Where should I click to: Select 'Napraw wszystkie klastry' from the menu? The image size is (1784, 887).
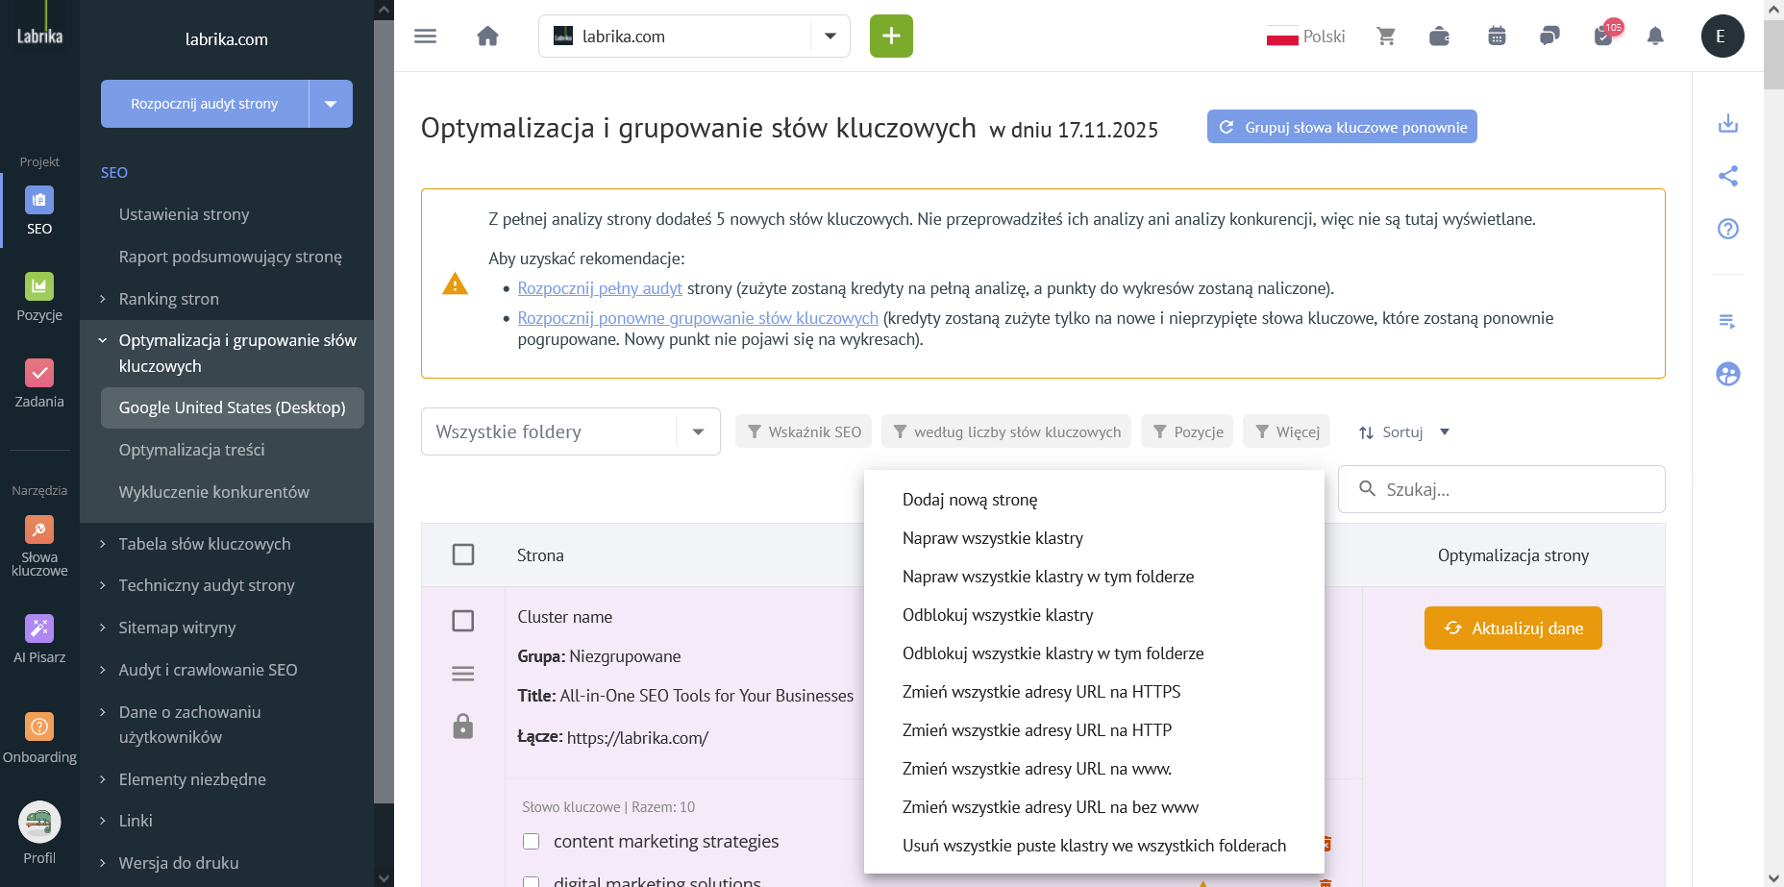pyautogui.click(x=993, y=538)
